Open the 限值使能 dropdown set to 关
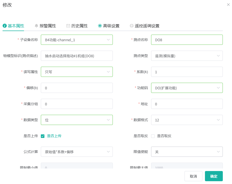This screenshot has width=232, height=184. click(187, 152)
